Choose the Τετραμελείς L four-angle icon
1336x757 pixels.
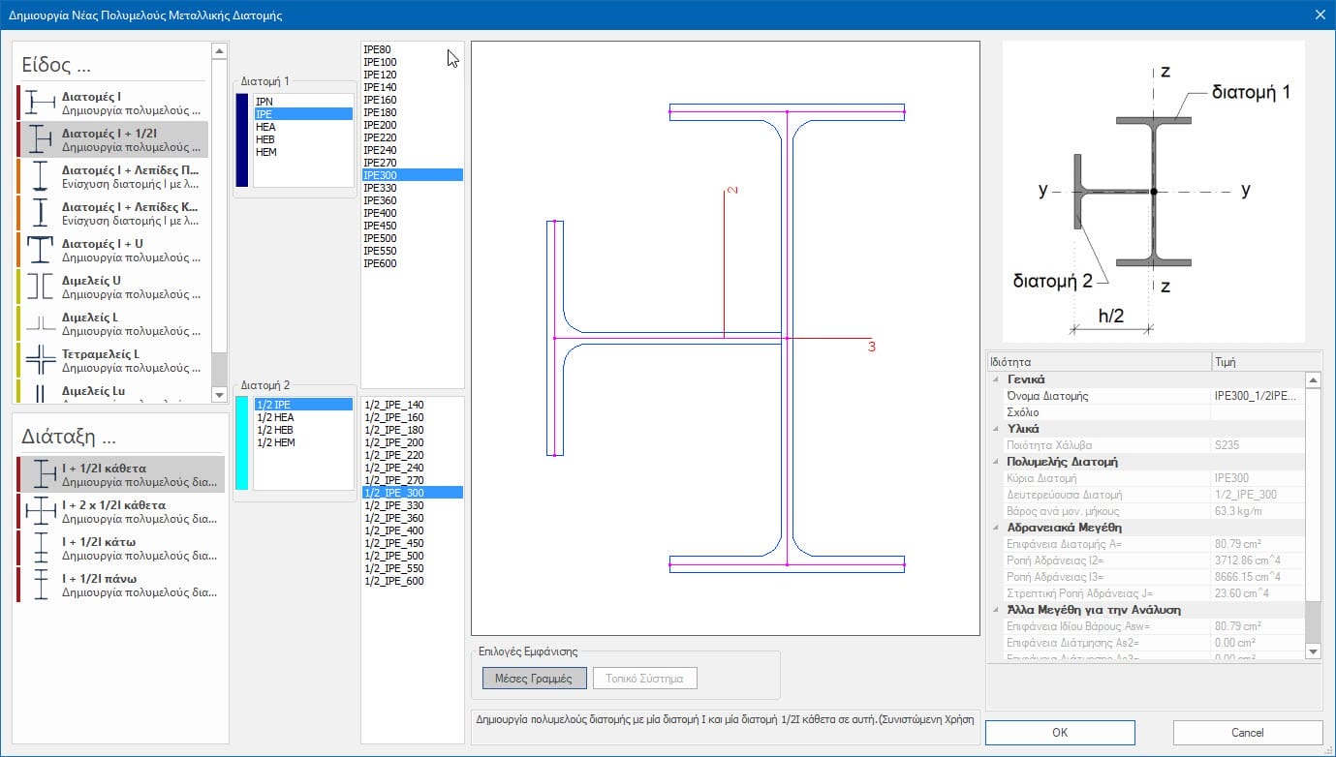click(x=40, y=360)
